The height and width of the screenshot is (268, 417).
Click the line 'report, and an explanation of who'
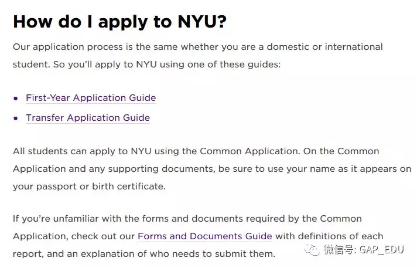[x=144, y=254]
